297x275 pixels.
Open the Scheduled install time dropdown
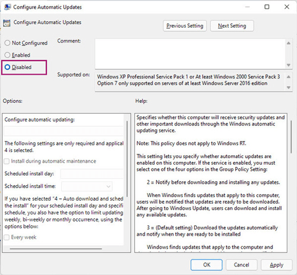tap(87, 187)
